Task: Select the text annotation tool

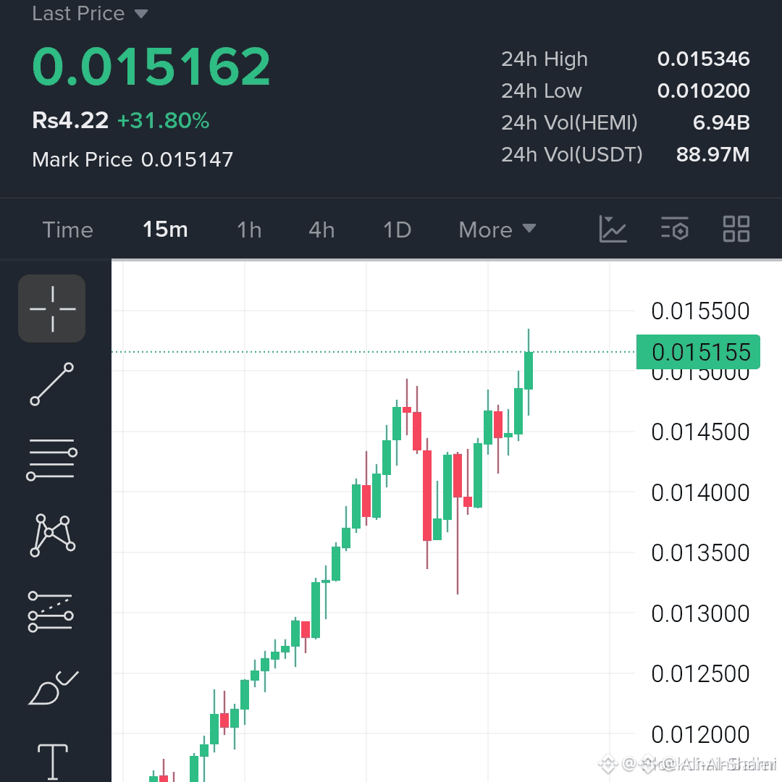Action: point(52,762)
